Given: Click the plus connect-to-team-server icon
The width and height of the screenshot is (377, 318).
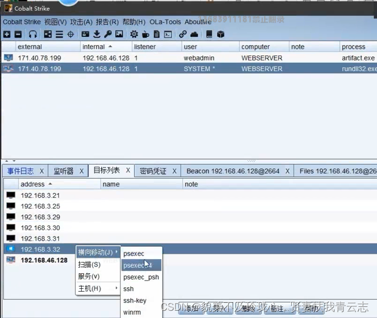Looking at the screenshot, I should point(7,34).
